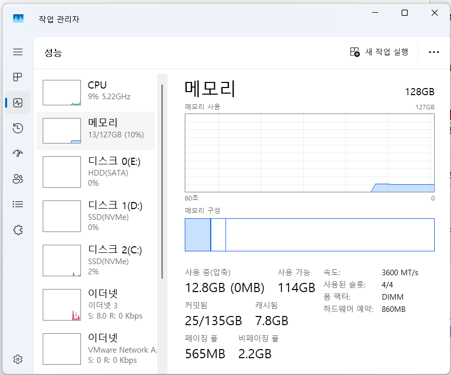Select the CPU performance item
Screen dimensions: 451x375
pyautogui.click(x=96, y=92)
